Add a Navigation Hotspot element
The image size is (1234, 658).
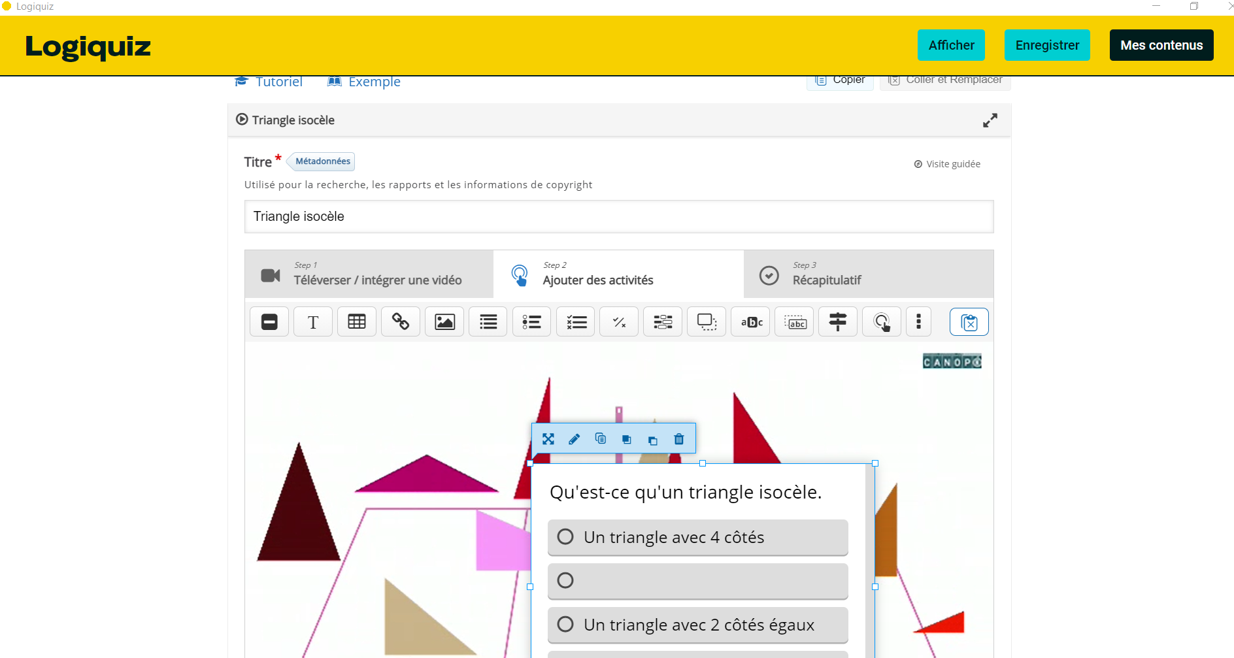(882, 322)
